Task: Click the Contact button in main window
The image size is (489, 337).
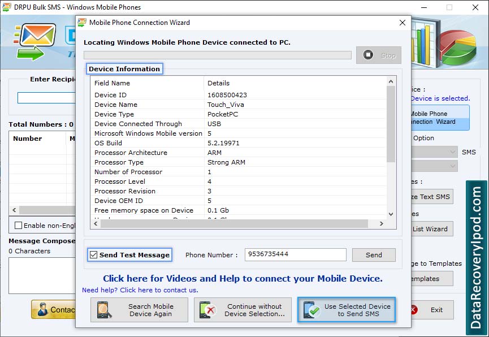Action: (x=53, y=309)
